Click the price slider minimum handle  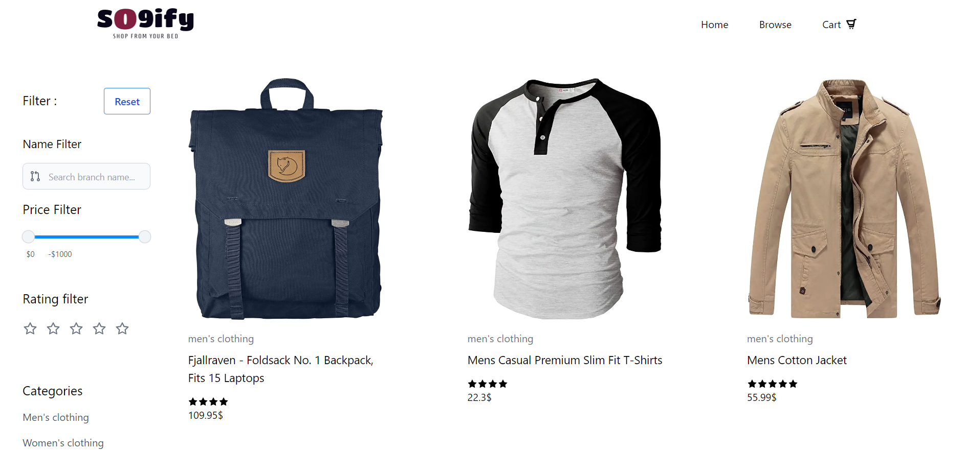[x=28, y=236]
